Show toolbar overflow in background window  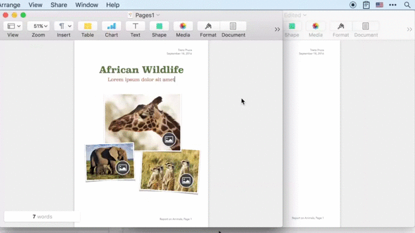[410, 29]
